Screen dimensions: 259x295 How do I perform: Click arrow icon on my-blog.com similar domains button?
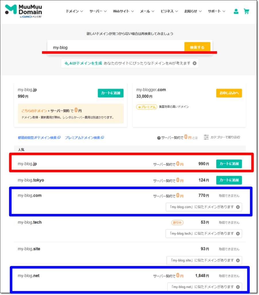coord(238,207)
